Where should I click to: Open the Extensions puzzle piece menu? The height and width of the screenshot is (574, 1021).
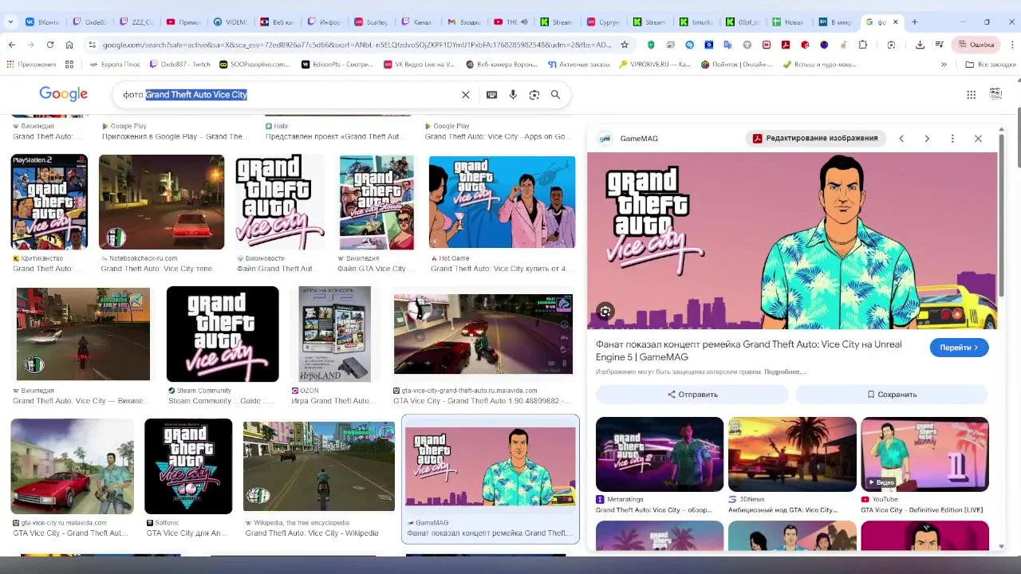tap(864, 45)
